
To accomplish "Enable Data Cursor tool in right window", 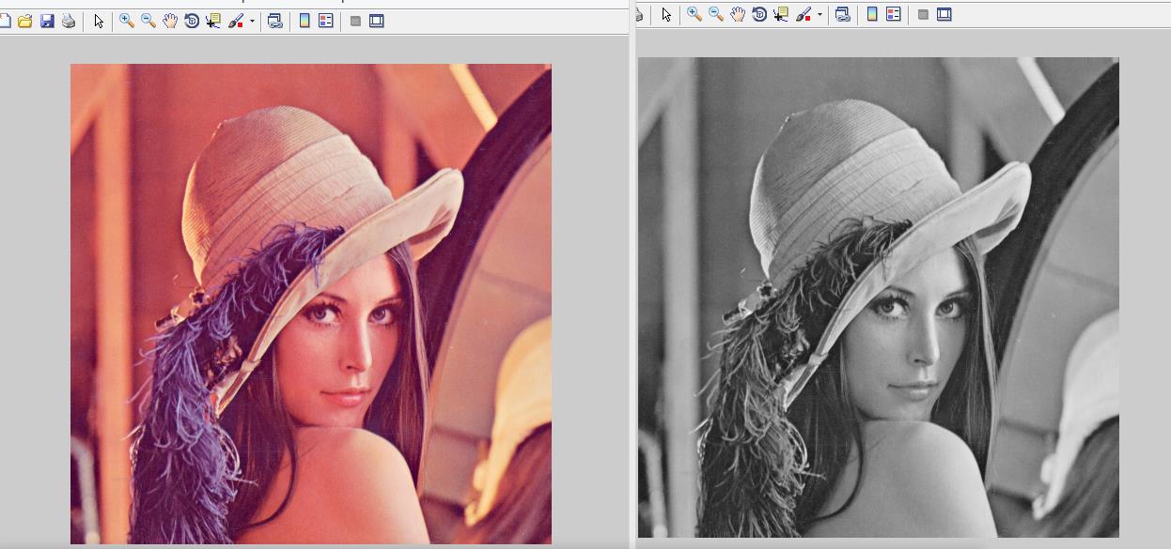I will [781, 14].
